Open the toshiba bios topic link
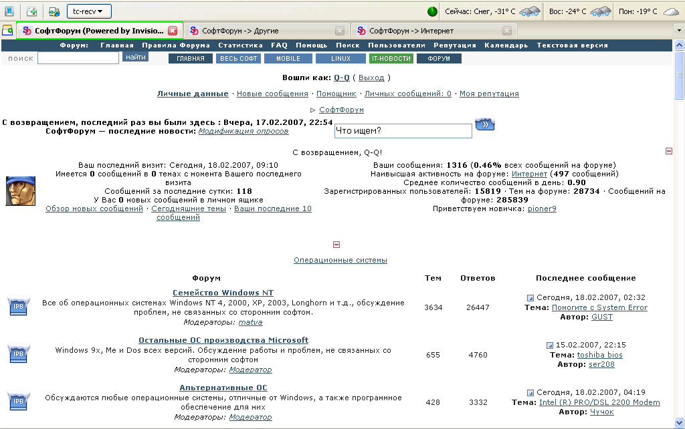The height and width of the screenshot is (429, 685). [600, 355]
